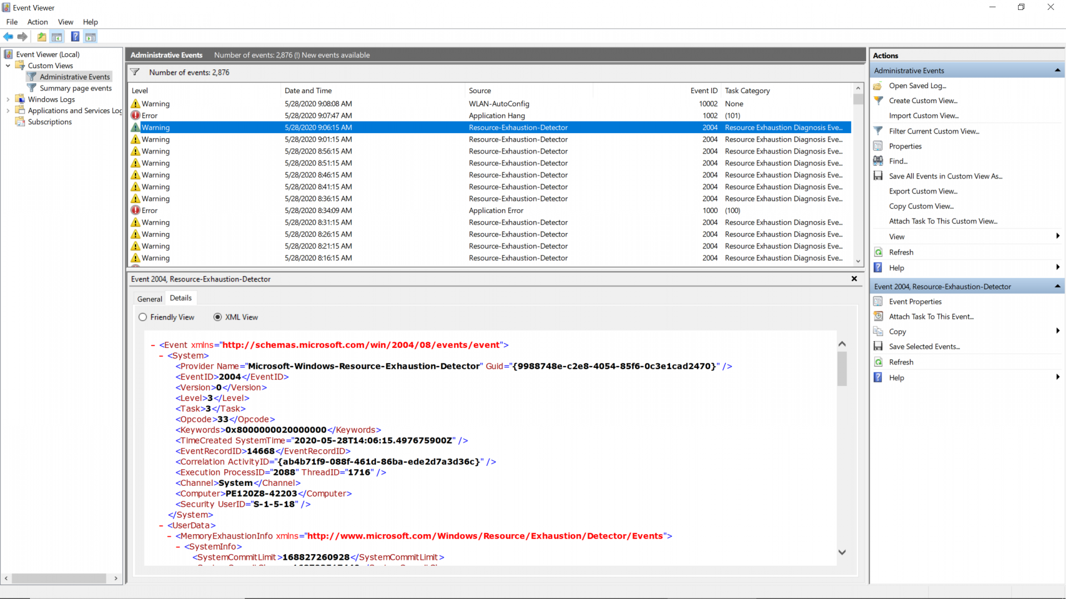Click Filter Current Custom View link

(x=934, y=131)
